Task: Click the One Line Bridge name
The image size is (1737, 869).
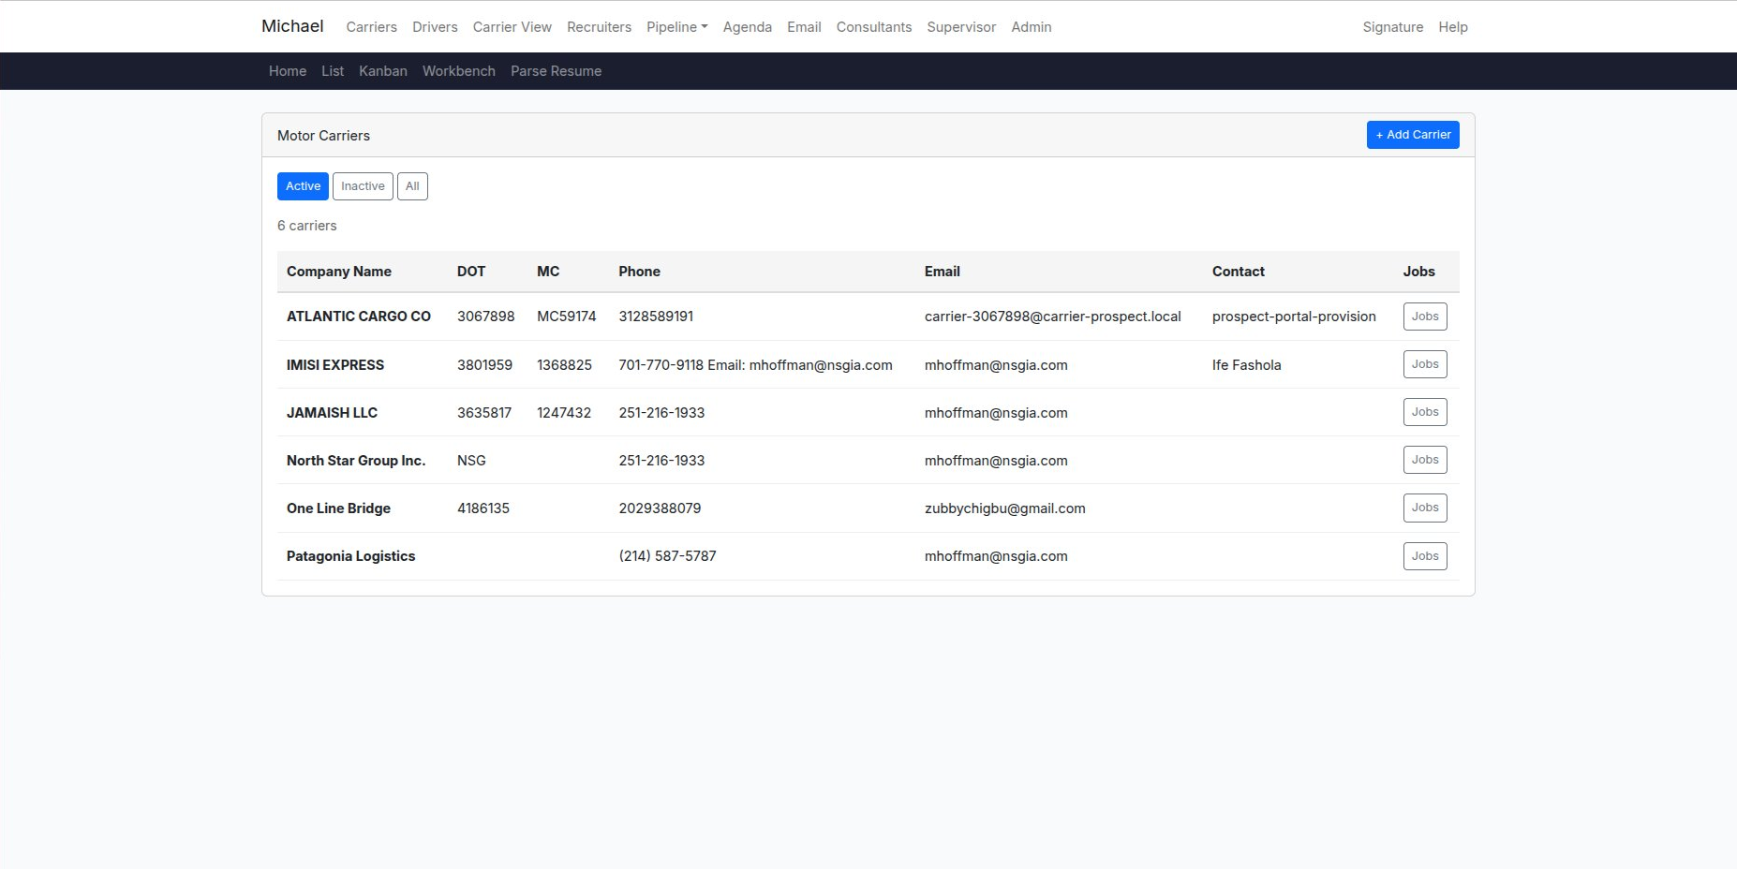Action: (338, 508)
